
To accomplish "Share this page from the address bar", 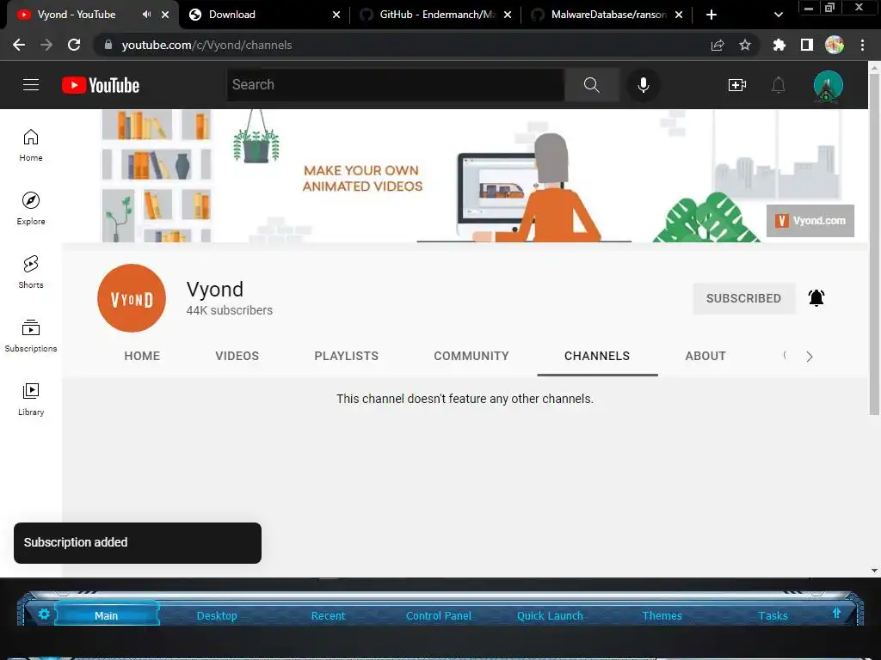I will point(718,45).
